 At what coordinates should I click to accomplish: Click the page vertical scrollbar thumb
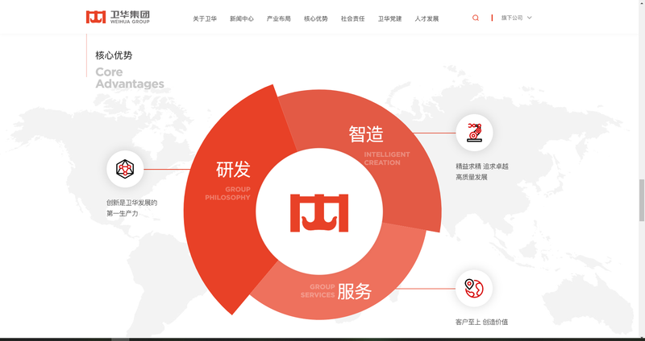point(641,199)
